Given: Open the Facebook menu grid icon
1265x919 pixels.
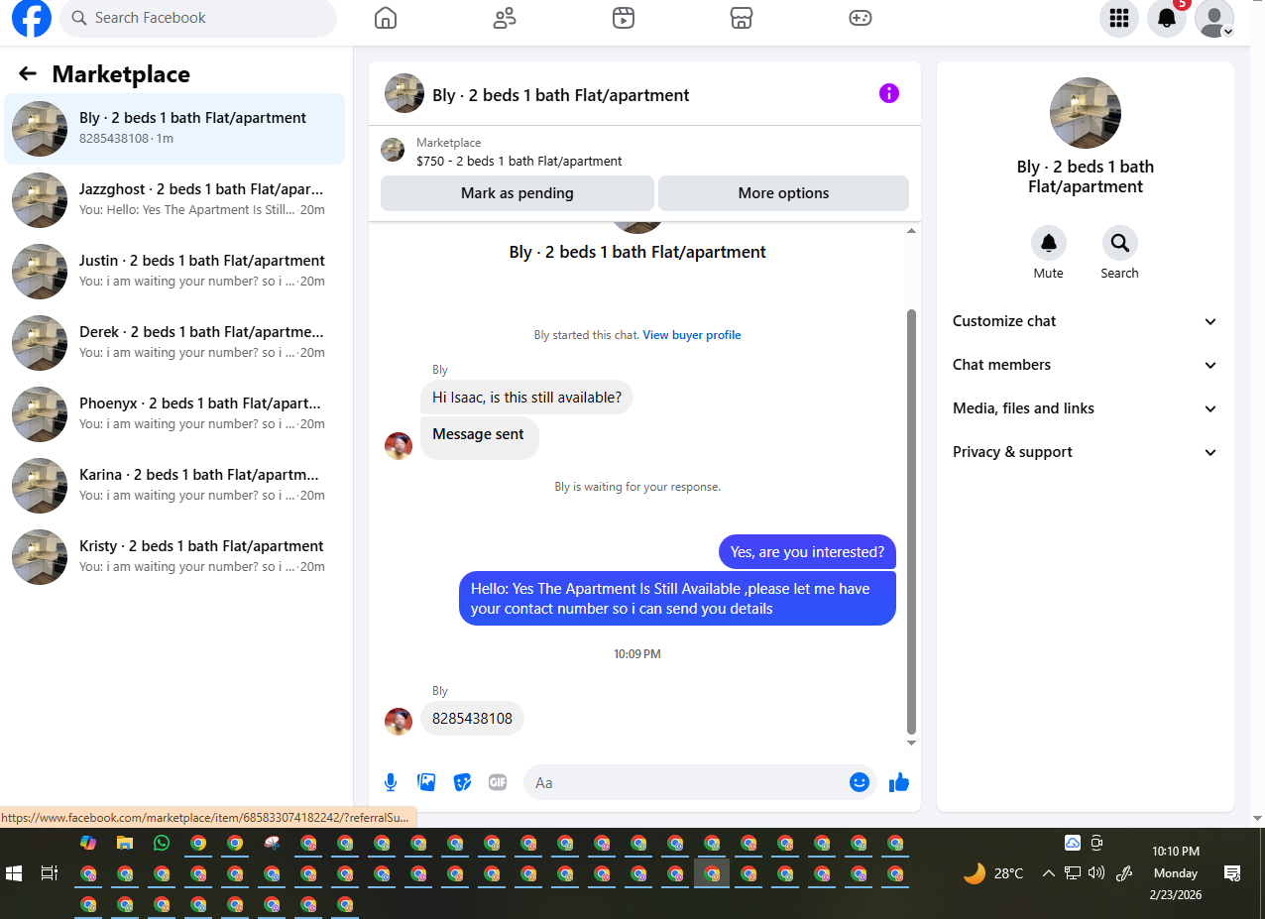Looking at the screenshot, I should point(1119,18).
